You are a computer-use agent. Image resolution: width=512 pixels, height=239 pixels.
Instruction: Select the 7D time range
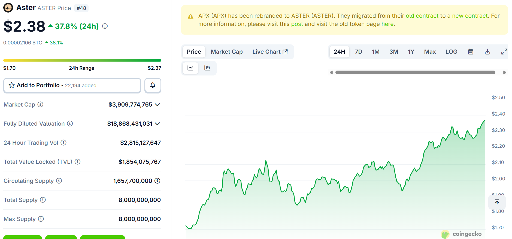click(x=359, y=52)
